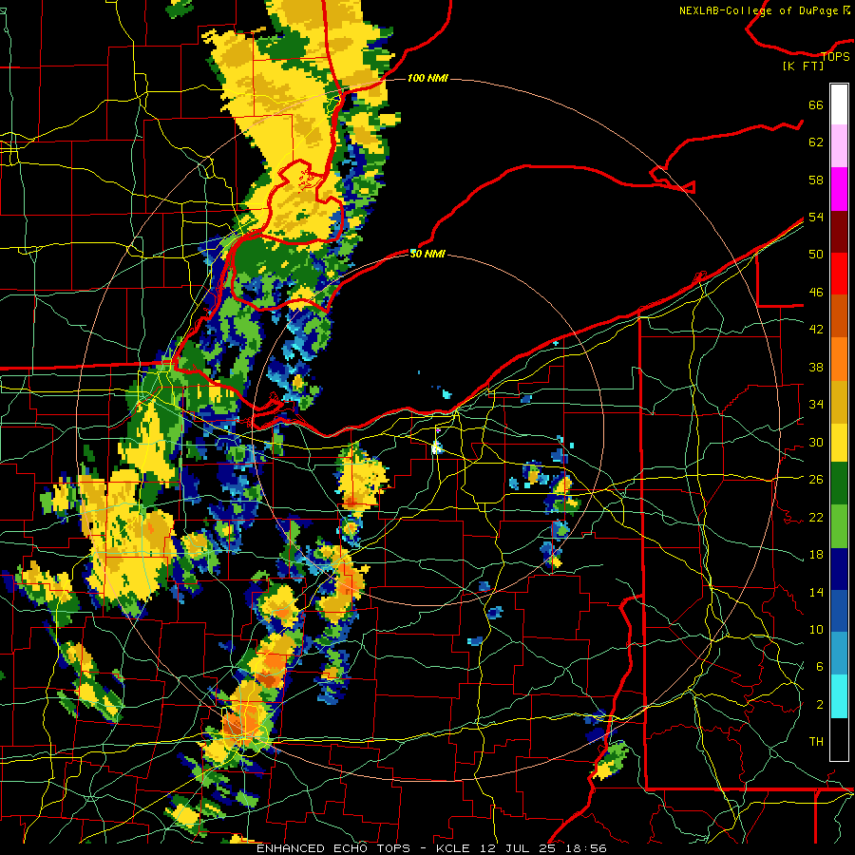Click the white swatch in the tops legend
The height and width of the screenshot is (855, 855).
(x=839, y=104)
